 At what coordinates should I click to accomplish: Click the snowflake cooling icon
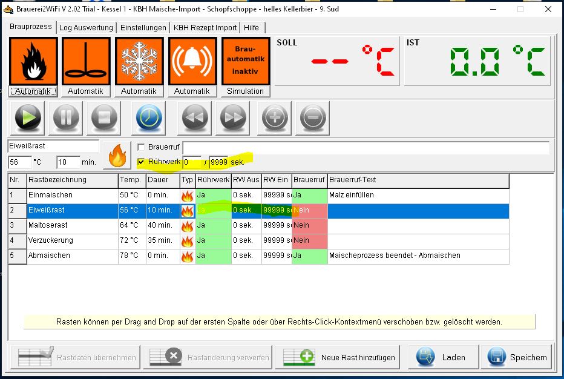point(139,61)
